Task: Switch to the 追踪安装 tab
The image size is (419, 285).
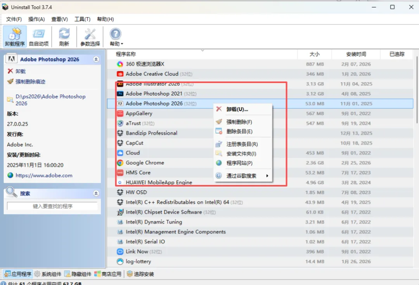Action: click(x=140, y=274)
